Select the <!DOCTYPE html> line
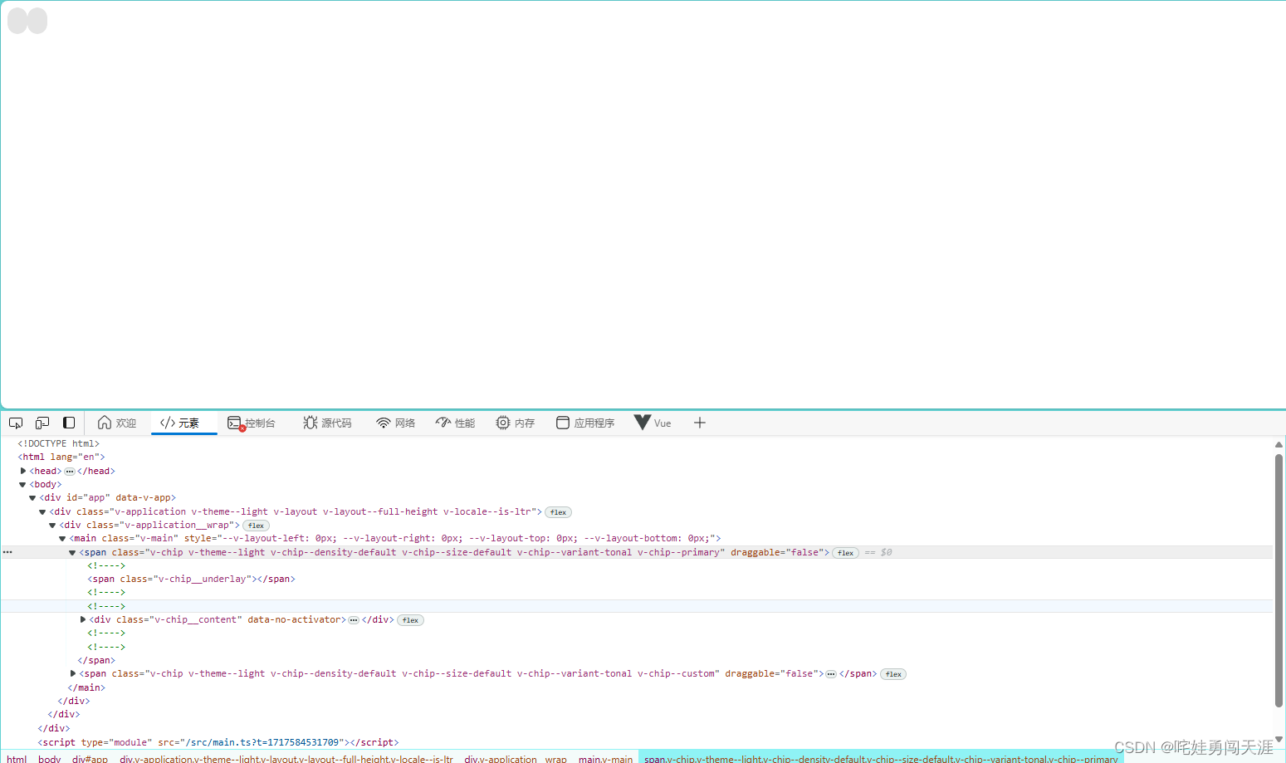The height and width of the screenshot is (763, 1286). (58, 443)
